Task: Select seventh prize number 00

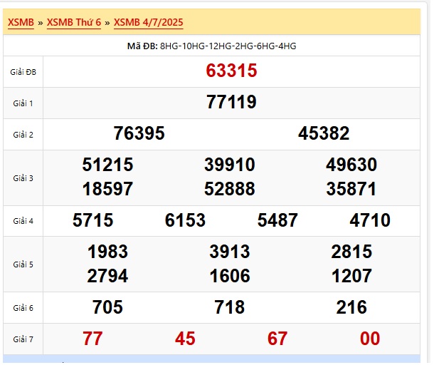Action: 370,339
